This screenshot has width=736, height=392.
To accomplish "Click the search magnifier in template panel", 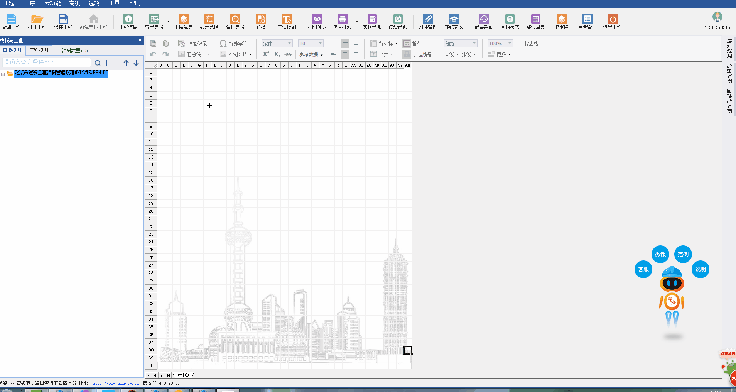I will pyautogui.click(x=98, y=63).
